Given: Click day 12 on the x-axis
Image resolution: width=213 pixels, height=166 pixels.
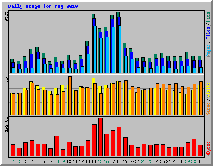Looking at the screenshot, I should [81, 161].
